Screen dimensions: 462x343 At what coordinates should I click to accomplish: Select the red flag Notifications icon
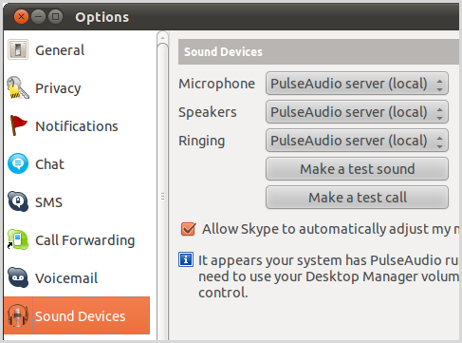[18, 125]
